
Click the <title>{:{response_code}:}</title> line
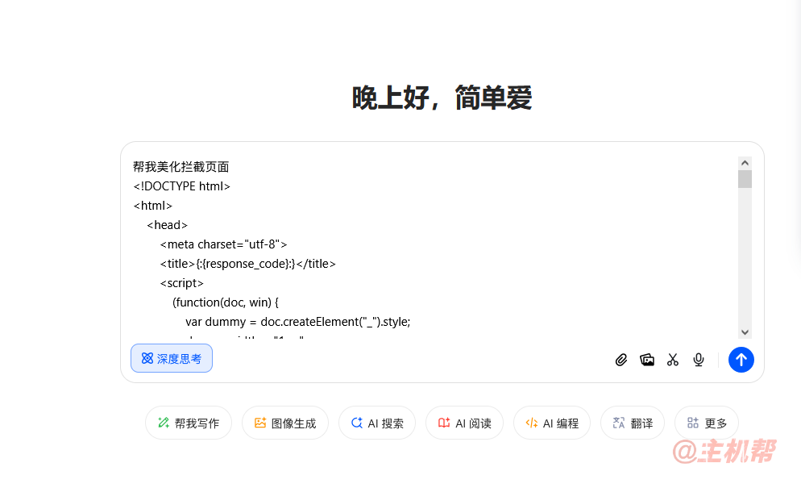click(x=247, y=264)
